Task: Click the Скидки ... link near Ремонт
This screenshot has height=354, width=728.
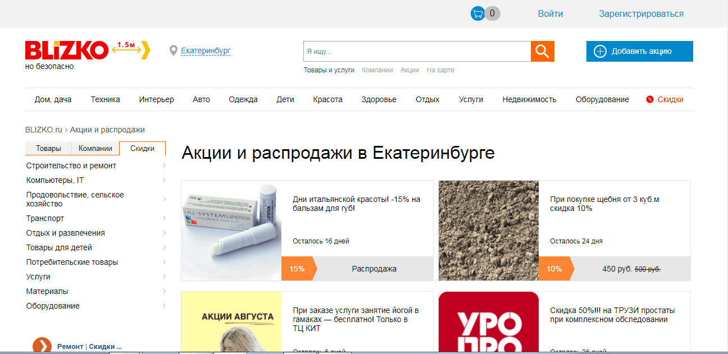Action: pos(106,347)
